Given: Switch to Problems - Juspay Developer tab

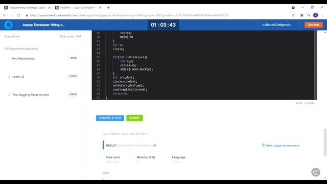Looking at the screenshot, I should (x=78, y=8).
